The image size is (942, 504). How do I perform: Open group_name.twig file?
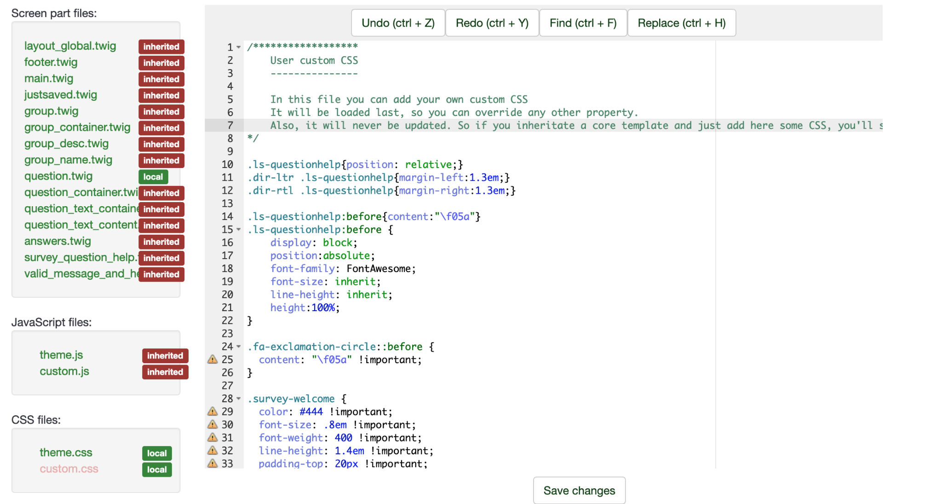(68, 160)
